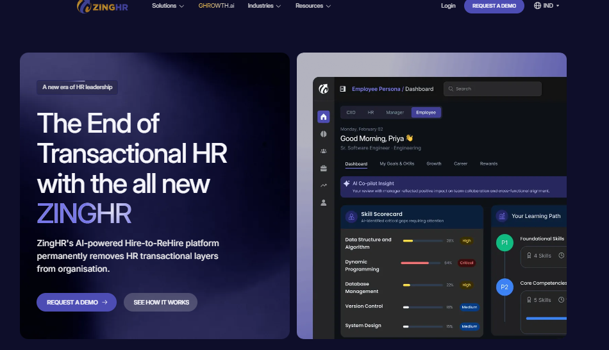Toggle the sidebar panel icon beside Employee Persona

(x=343, y=89)
